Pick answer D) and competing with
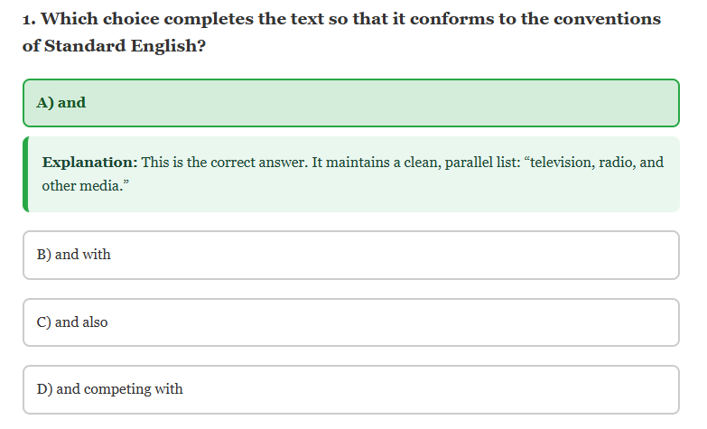707x429 pixels. coord(350,389)
